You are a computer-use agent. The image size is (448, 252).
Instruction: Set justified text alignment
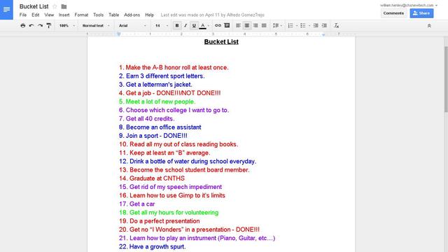264,26
